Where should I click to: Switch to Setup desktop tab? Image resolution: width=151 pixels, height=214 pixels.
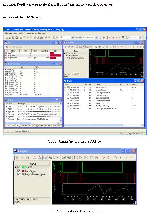click(25, 131)
